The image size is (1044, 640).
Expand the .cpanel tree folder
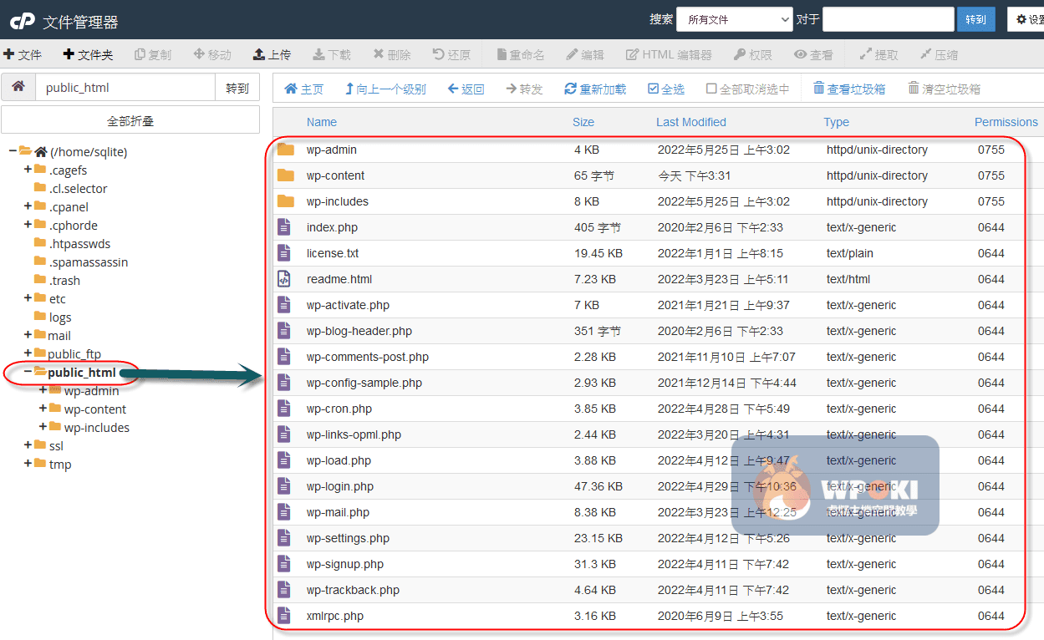point(28,206)
